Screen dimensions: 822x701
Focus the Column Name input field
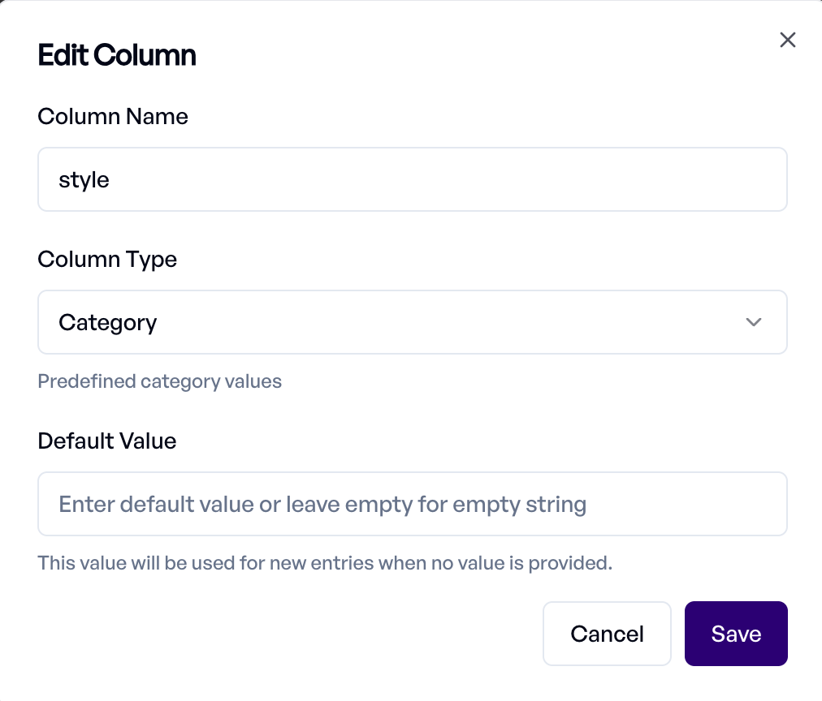(x=412, y=179)
